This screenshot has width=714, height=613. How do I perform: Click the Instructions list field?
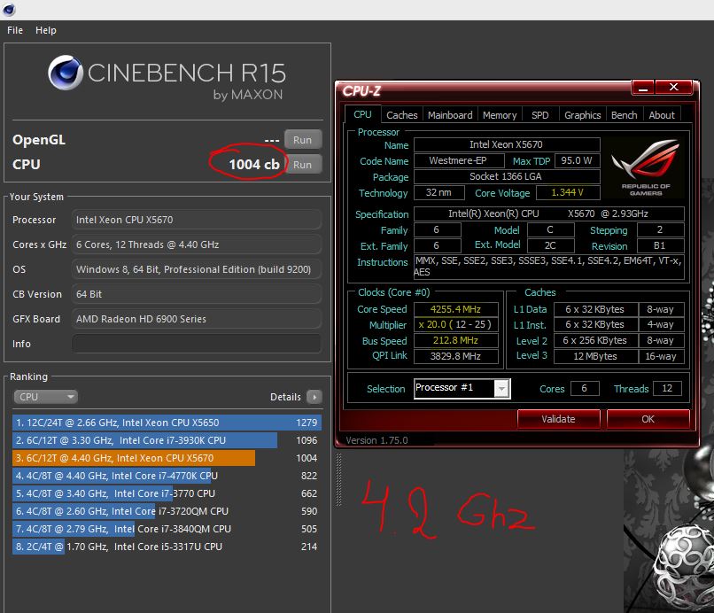548,267
